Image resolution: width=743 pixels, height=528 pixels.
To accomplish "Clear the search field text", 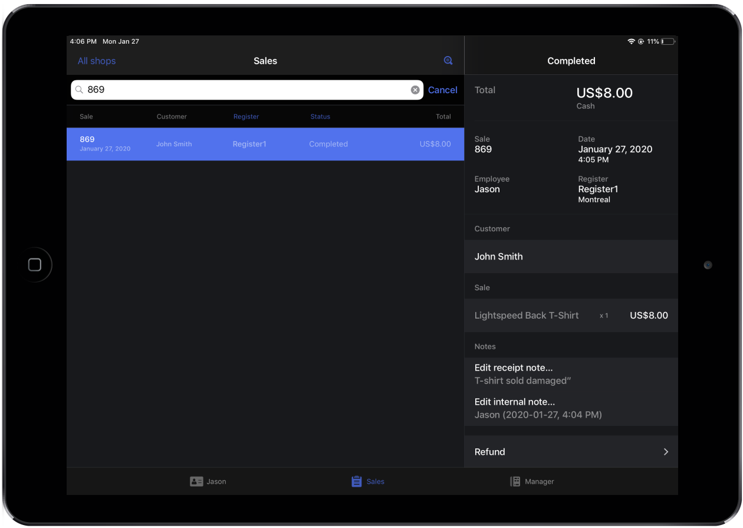I will [415, 90].
